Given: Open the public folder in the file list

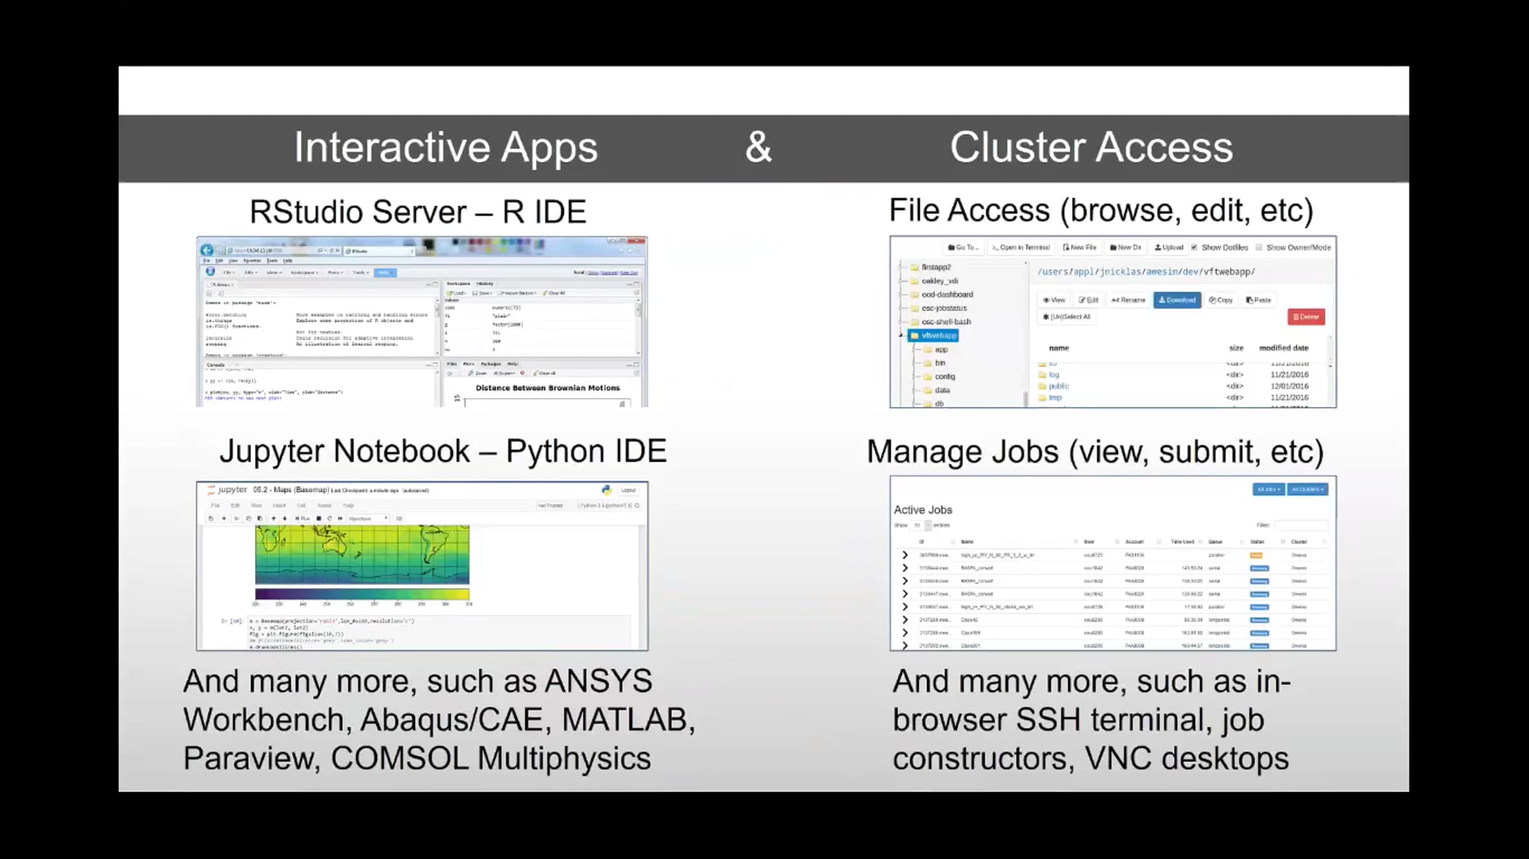Looking at the screenshot, I should click(1058, 386).
